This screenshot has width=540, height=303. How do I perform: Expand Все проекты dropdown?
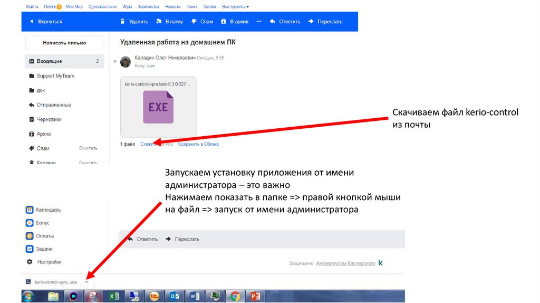point(235,6)
